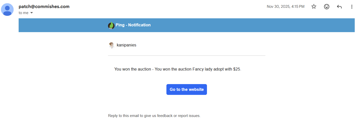The image size is (356, 126).
Task: Click the $25 winning bid amount
Action: point(237,69)
